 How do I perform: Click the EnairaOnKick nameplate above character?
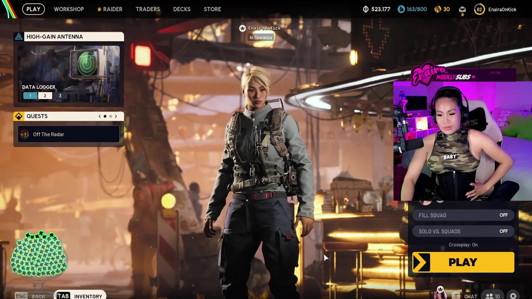coord(264,28)
